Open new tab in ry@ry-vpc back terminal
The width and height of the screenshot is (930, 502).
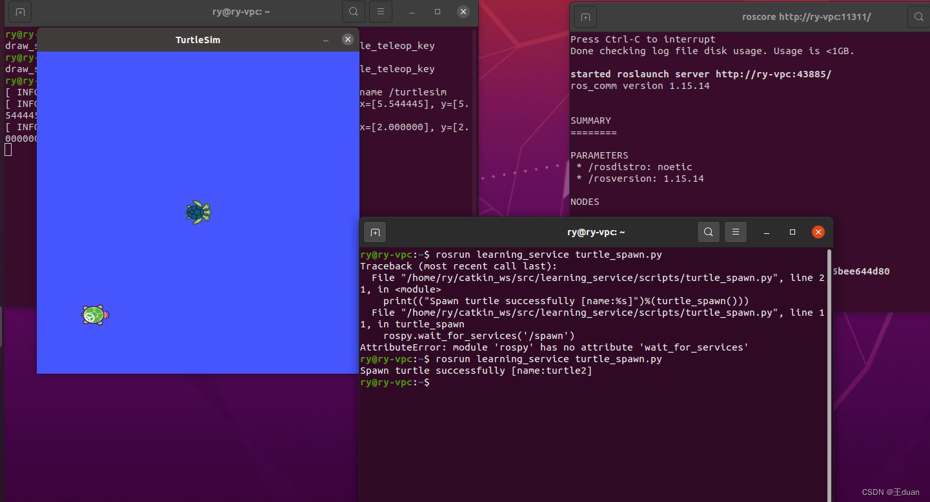[x=20, y=12]
